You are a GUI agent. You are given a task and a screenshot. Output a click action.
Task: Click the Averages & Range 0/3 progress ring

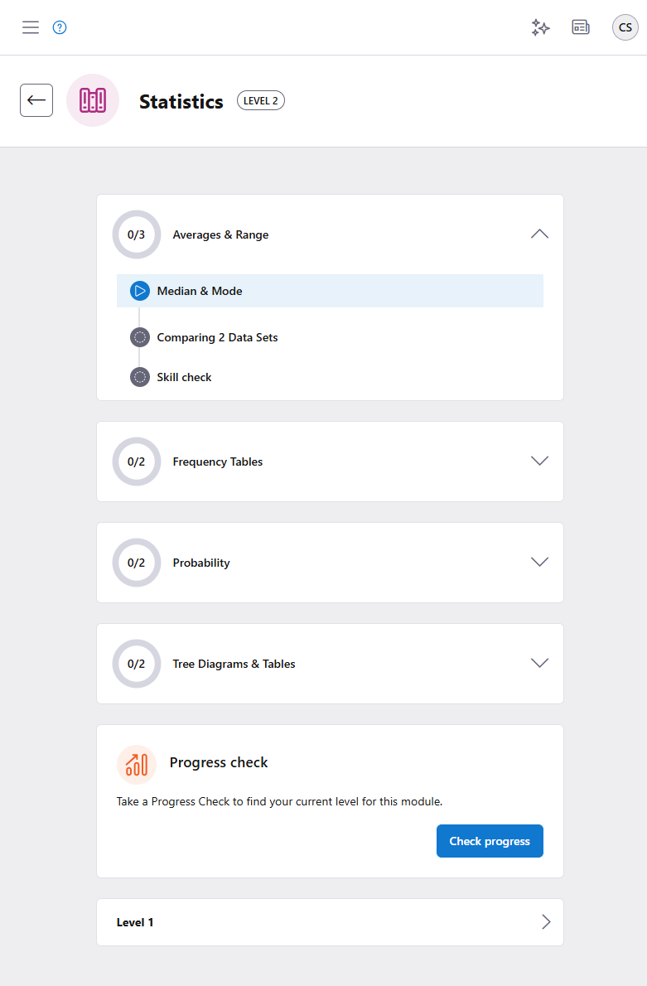pos(137,234)
